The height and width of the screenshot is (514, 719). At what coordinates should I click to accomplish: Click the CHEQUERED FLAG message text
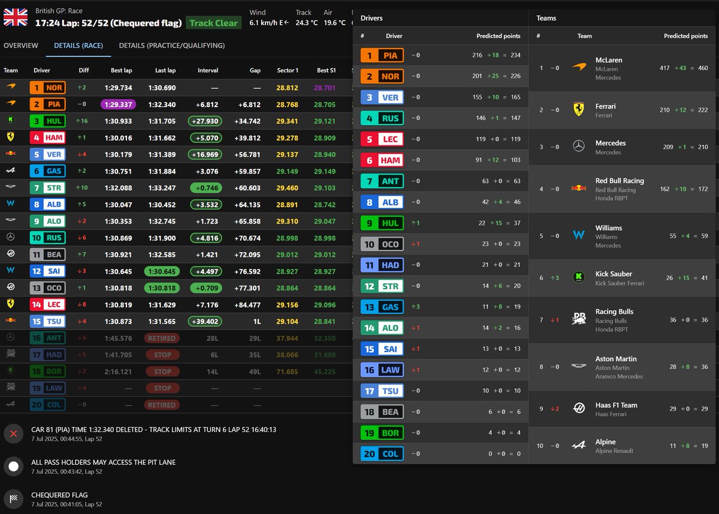point(59,495)
